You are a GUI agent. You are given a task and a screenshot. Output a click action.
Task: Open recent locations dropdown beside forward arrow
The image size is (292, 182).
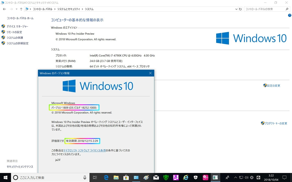point(16,9)
